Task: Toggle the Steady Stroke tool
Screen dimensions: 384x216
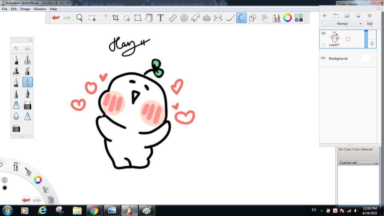Action: coord(230,18)
